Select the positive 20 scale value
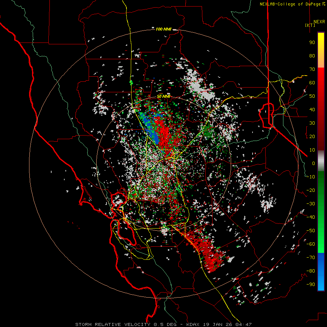327x327 pixels. click(x=312, y=137)
